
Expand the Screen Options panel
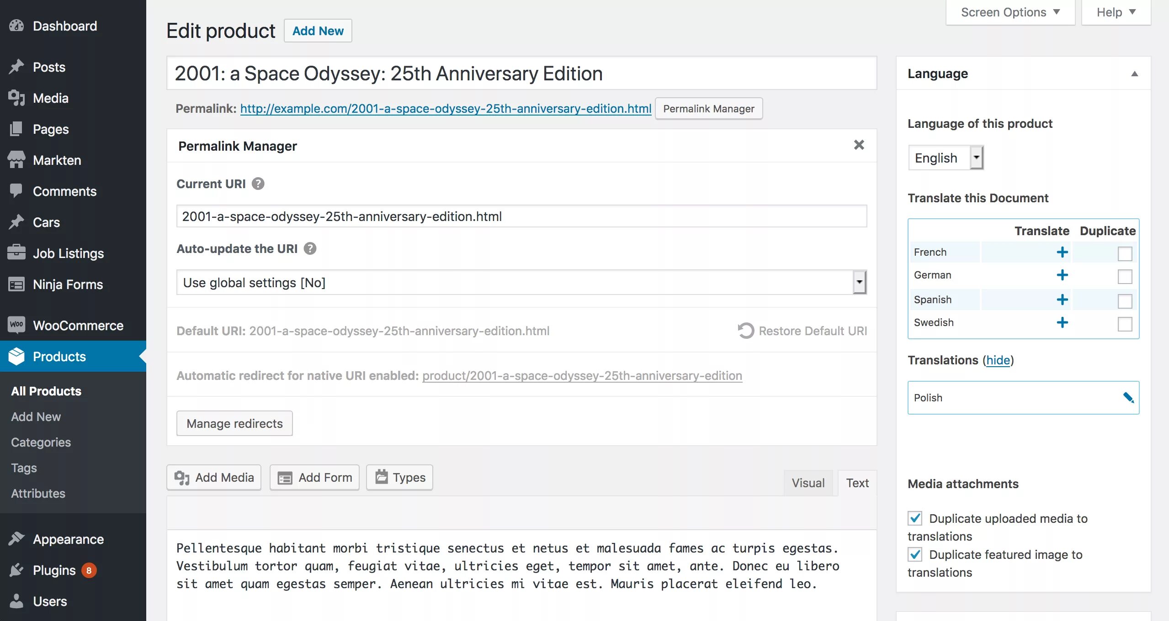pos(1010,12)
